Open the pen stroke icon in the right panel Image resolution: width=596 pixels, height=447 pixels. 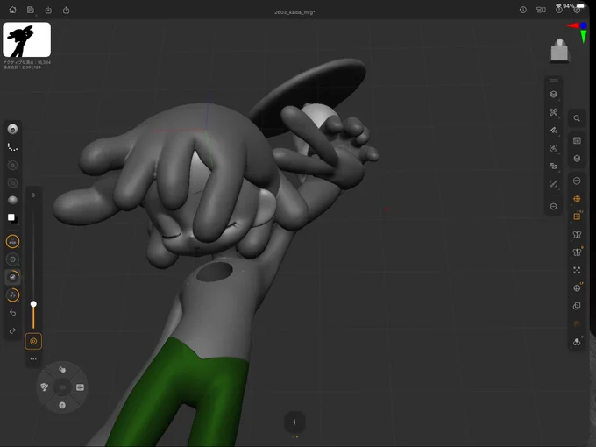tap(553, 131)
